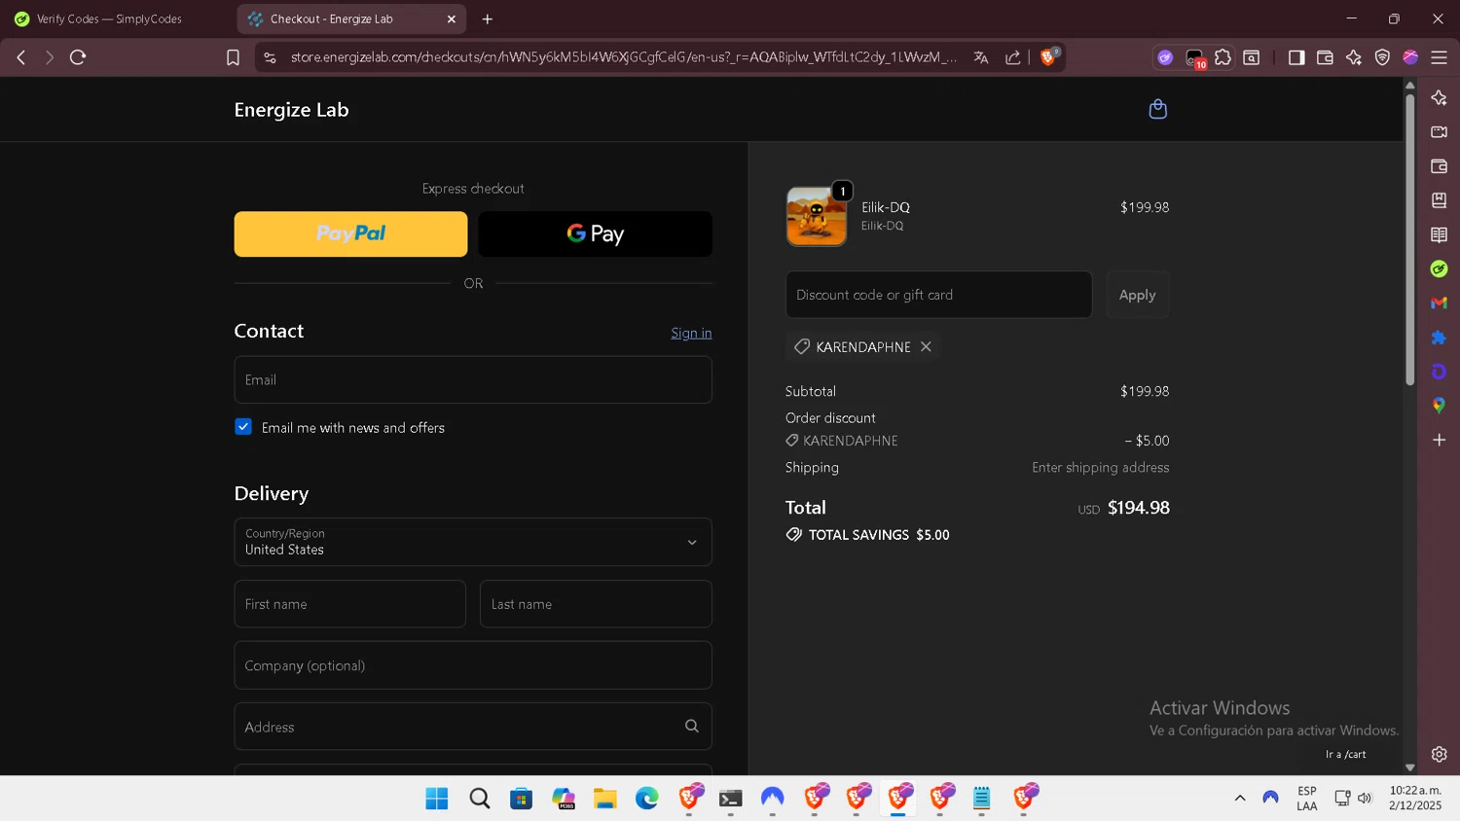The height and width of the screenshot is (821, 1460).
Task: Click the Email input field
Action: [x=473, y=379]
